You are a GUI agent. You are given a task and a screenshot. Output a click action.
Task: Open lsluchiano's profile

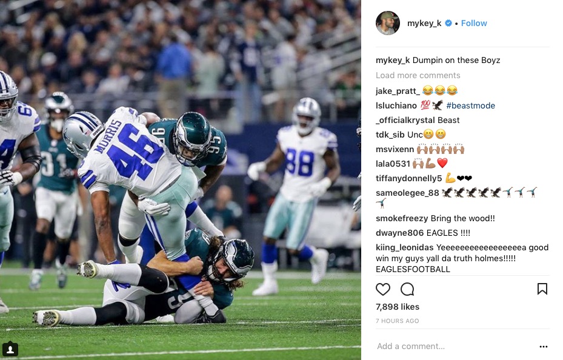click(396, 105)
